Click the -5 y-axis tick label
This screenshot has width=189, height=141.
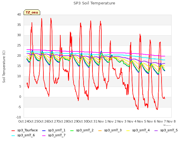click(x=19, y=107)
